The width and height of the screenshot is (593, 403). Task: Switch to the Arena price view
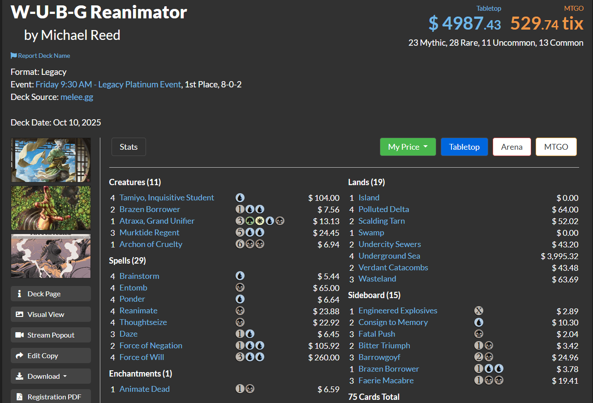pyautogui.click(x=512, y=147)
